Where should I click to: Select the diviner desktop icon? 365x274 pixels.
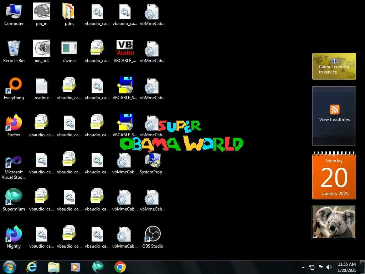click(x=70, y=51)
